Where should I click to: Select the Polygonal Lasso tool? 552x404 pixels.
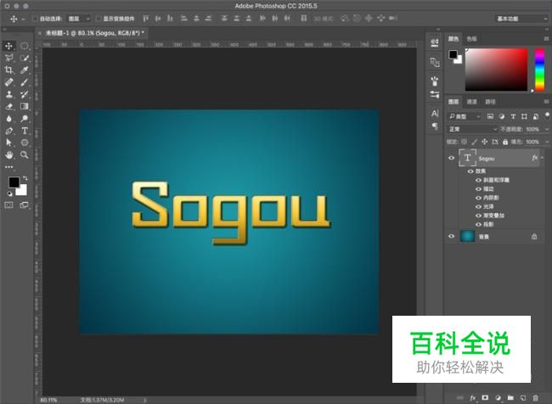pos(8,58)
